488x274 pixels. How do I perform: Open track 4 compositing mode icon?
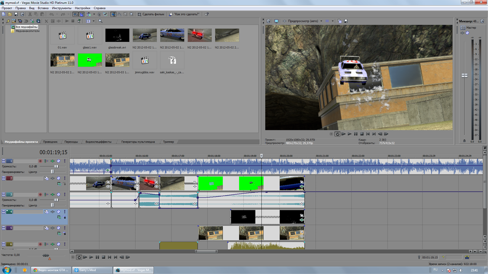tap(59, 217)
